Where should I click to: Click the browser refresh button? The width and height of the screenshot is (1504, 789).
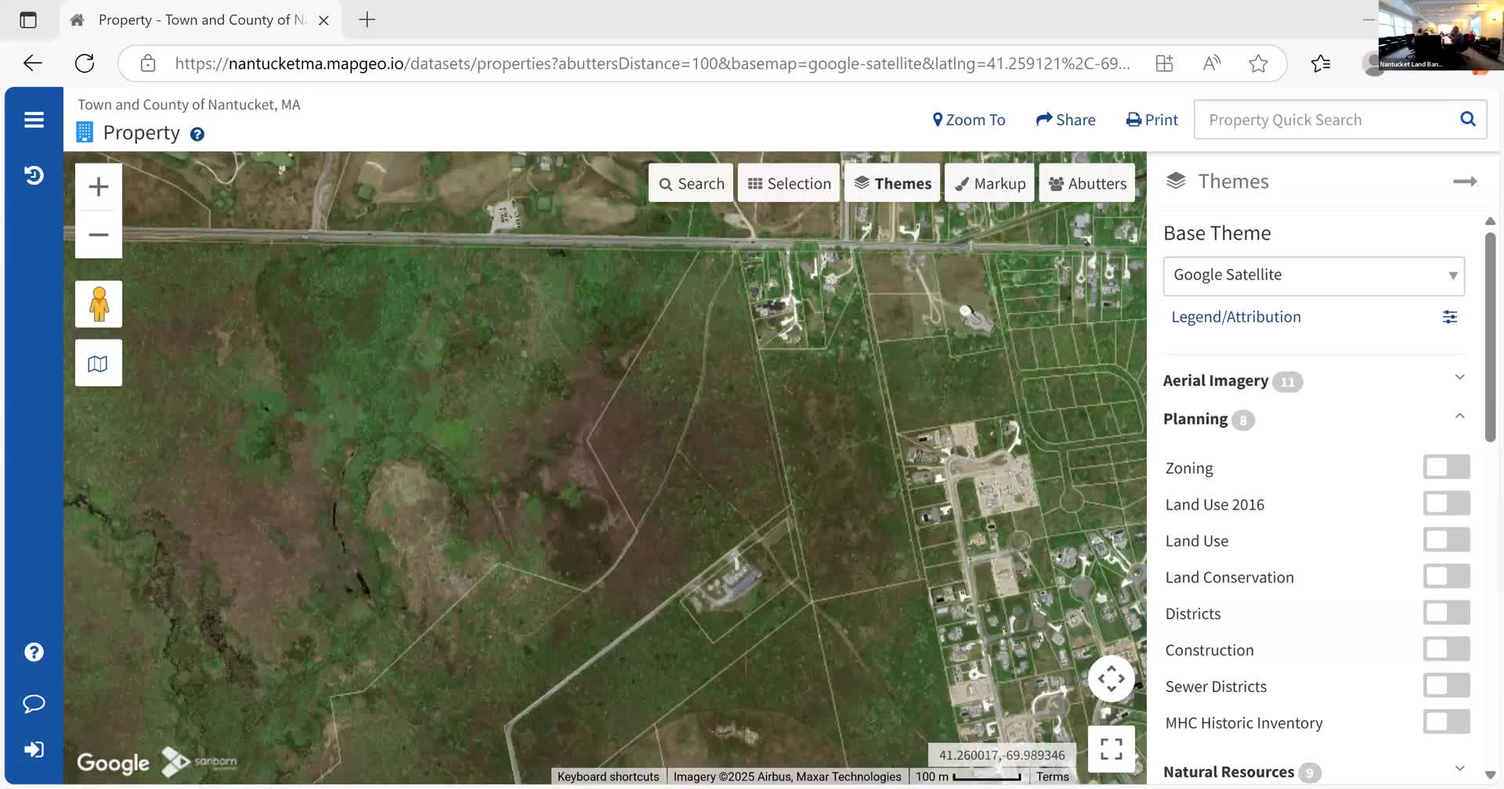(x=85, y=63)
